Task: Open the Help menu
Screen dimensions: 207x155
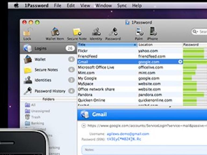Action: tap(137, 6)
